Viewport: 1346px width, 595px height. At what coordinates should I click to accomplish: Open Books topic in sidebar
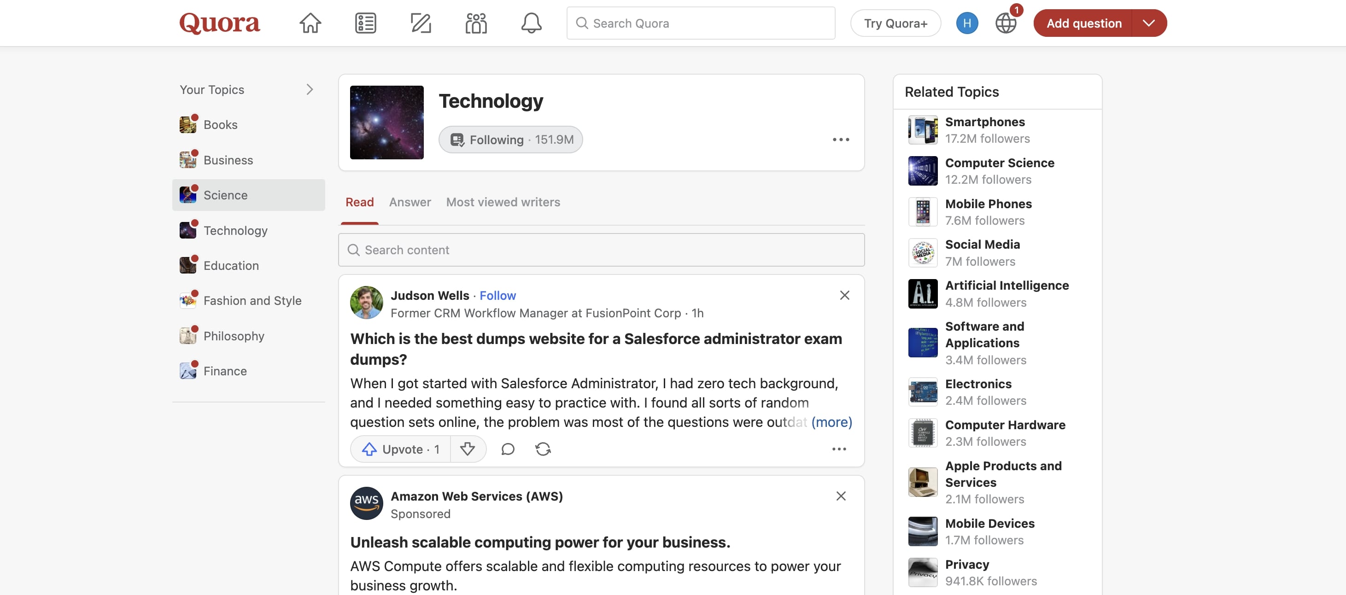coord(248,124)
